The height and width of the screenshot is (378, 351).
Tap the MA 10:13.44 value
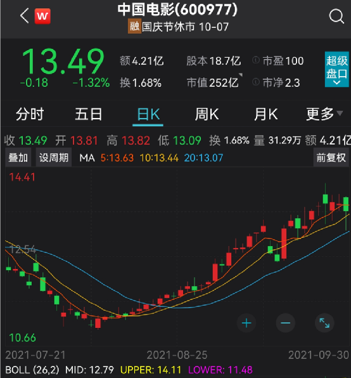(x=159, y=158)
